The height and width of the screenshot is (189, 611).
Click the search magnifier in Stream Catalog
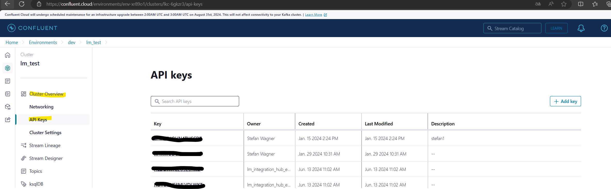(490, 28)
